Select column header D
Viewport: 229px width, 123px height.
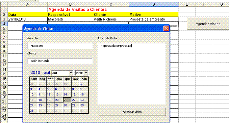click(153, 4)
